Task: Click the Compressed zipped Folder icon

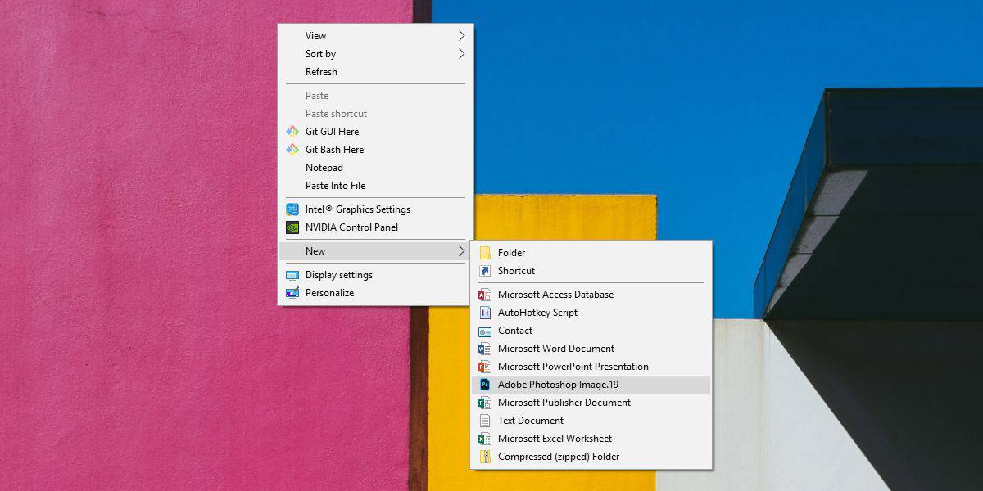Action: click(x=485, y=457)
